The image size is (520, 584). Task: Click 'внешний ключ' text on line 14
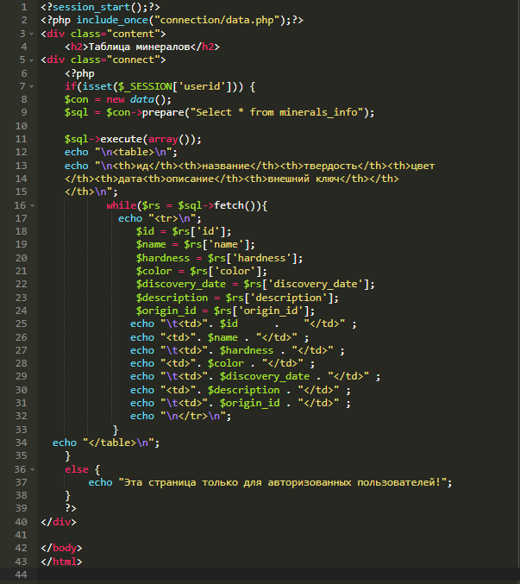pos(304,179)
